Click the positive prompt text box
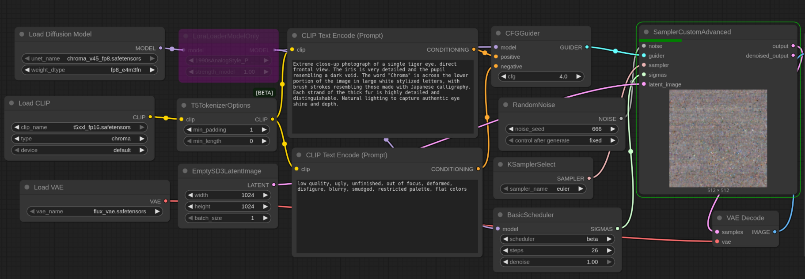805x279 pixels. pos(382,96)
